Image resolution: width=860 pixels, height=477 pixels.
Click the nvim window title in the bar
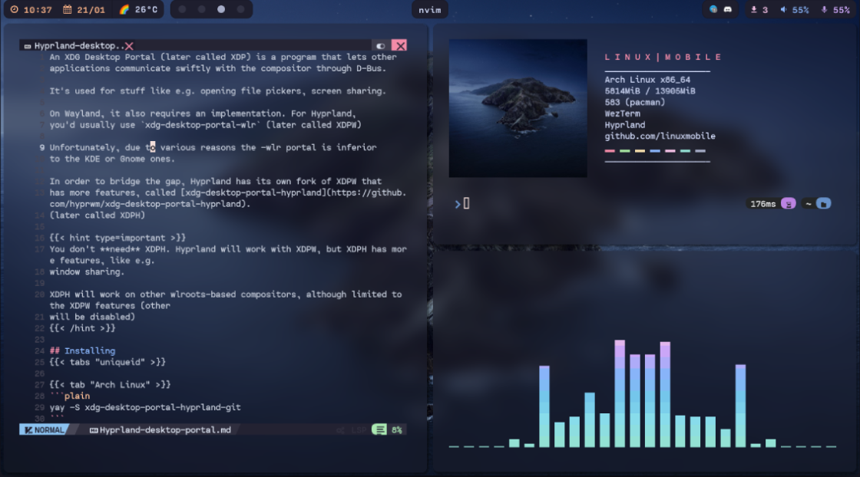pyautogui.click(x=429, y=10)
